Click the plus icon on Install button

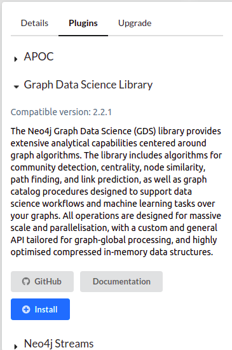coord(26,309)
